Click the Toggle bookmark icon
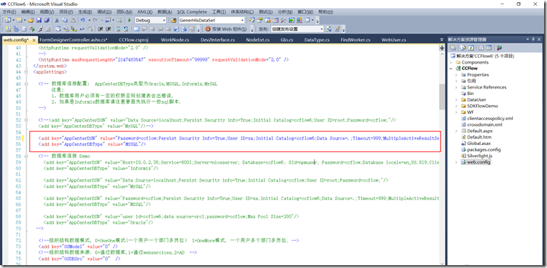 (136, 29)
